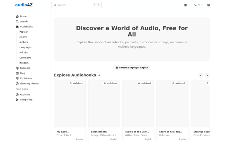The width and height of the screenshot is (226, 141).
Task: Open A-Z List
Action: [23, 53]
